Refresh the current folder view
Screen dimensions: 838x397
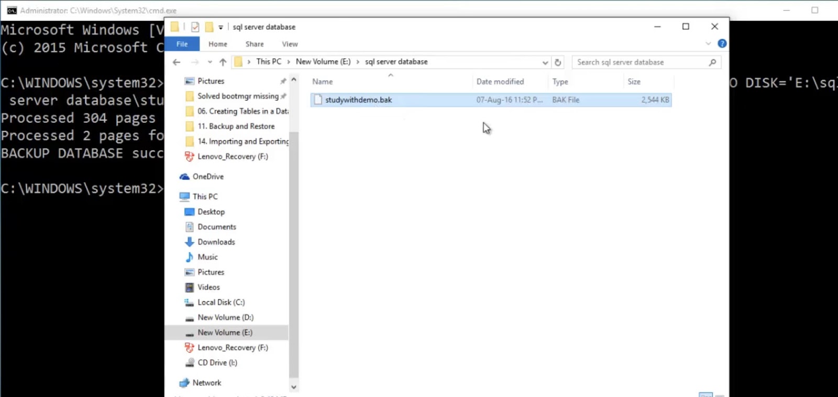tap(558, 62)
